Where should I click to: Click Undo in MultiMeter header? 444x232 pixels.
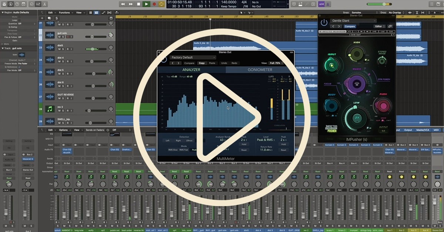click(x=224, y=63)
